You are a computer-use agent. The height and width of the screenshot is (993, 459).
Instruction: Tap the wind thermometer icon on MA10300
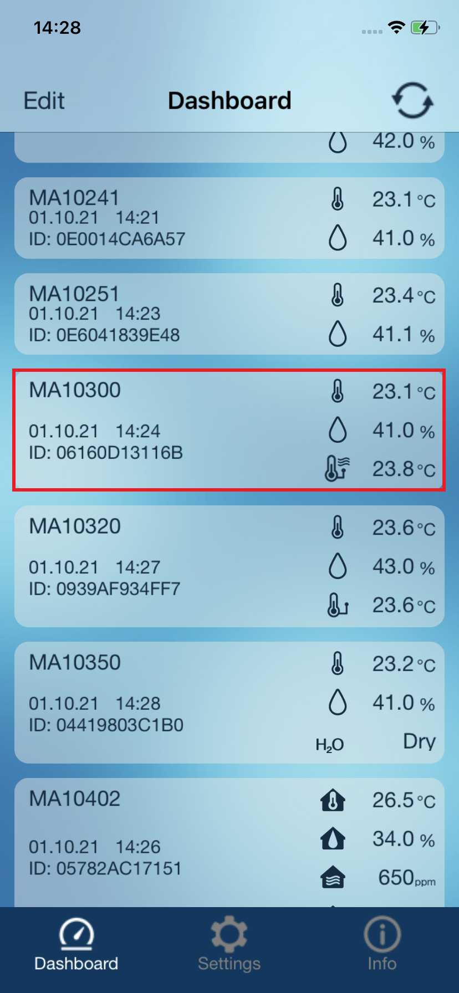click(337, 469)
